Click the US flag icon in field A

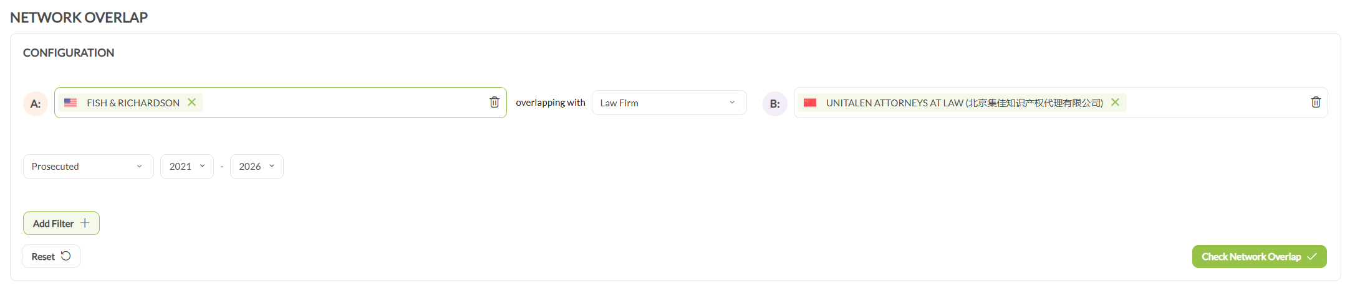70,103
